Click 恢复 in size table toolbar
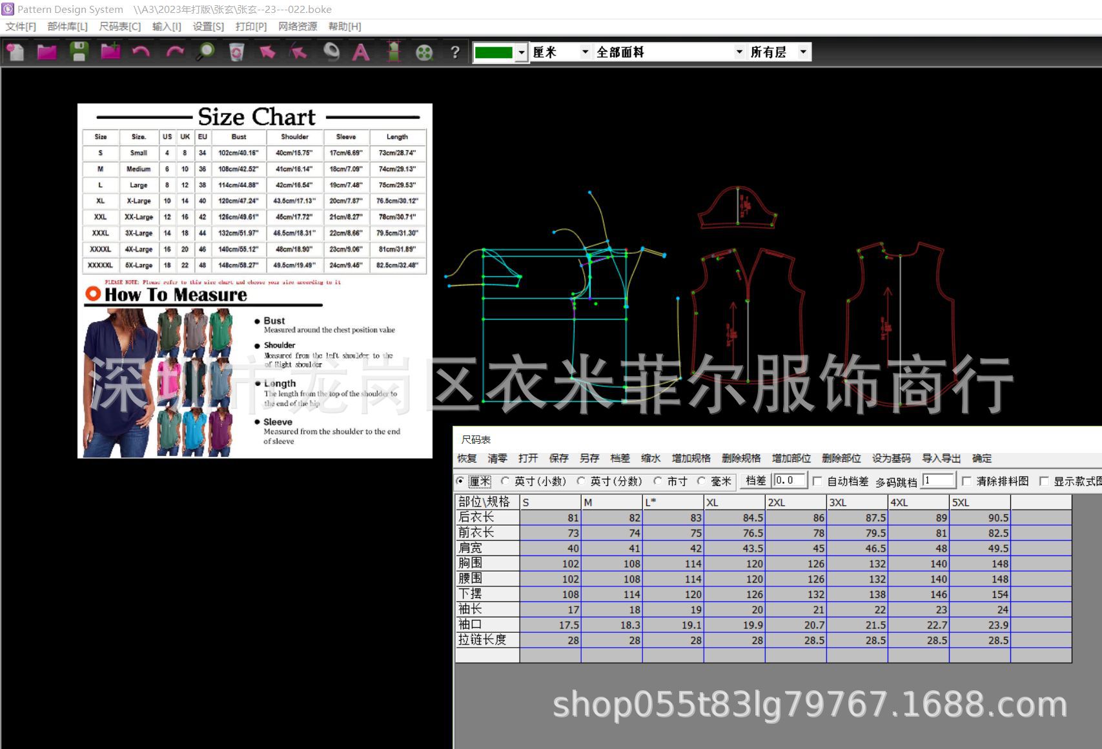Viewport: 1102px width, 749px height. [467, 458]
